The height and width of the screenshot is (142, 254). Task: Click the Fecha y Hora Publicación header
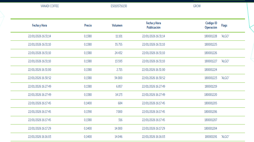tap(153, 25)
